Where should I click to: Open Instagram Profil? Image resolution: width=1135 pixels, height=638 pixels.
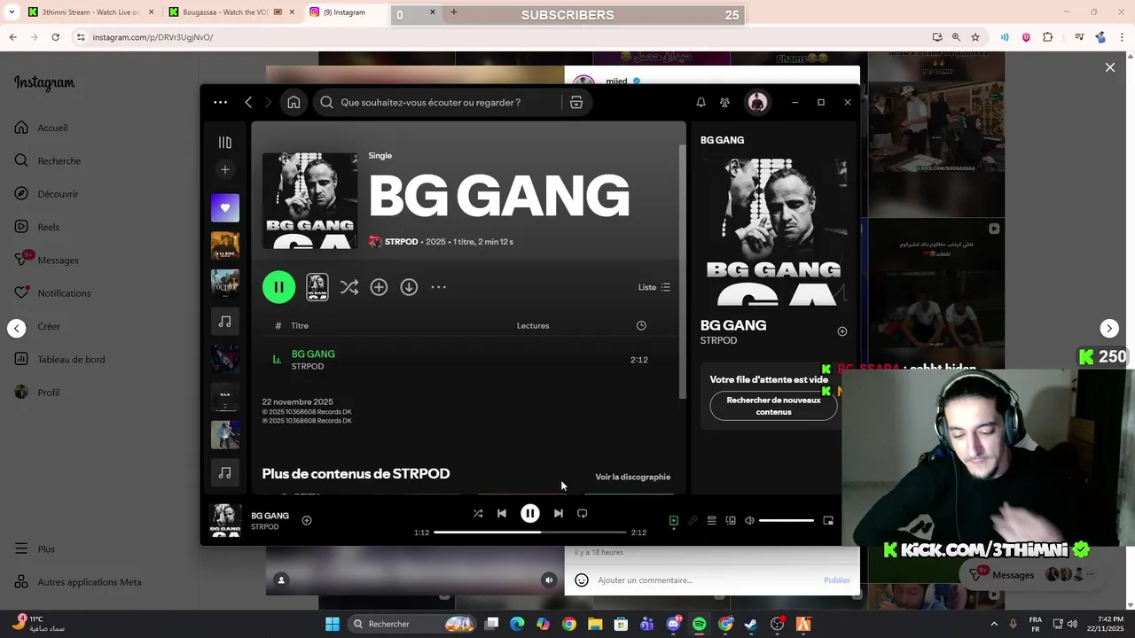pyautogui.click(x=36, y=393)
